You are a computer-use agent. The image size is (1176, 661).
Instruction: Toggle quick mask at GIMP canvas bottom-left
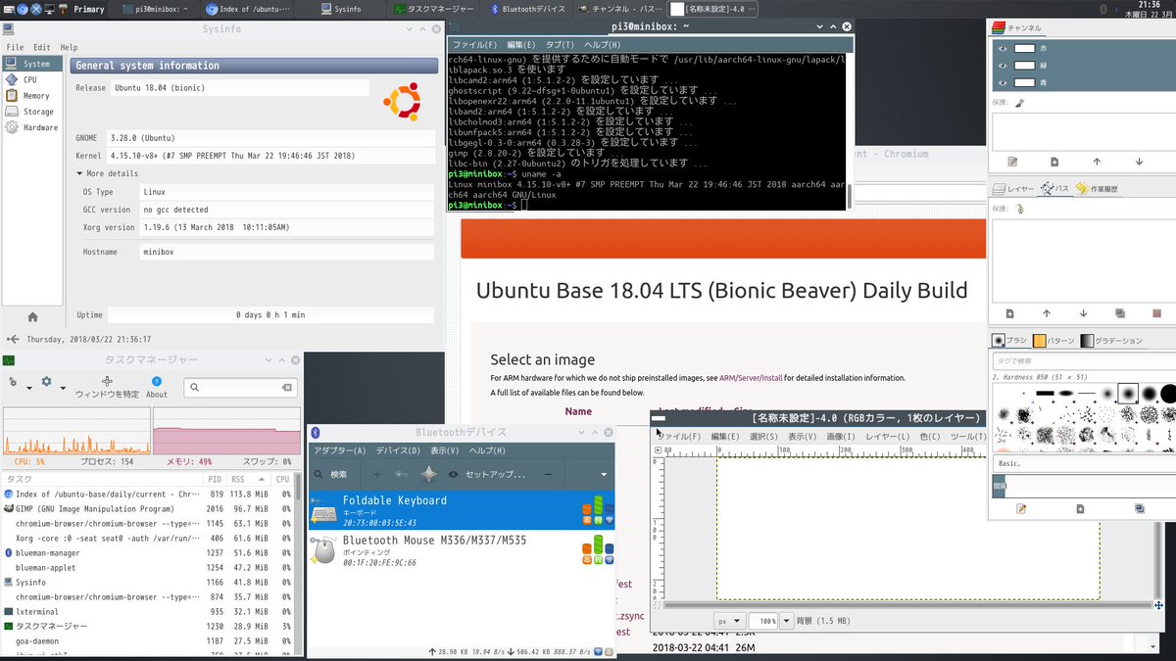coord(659,605)
